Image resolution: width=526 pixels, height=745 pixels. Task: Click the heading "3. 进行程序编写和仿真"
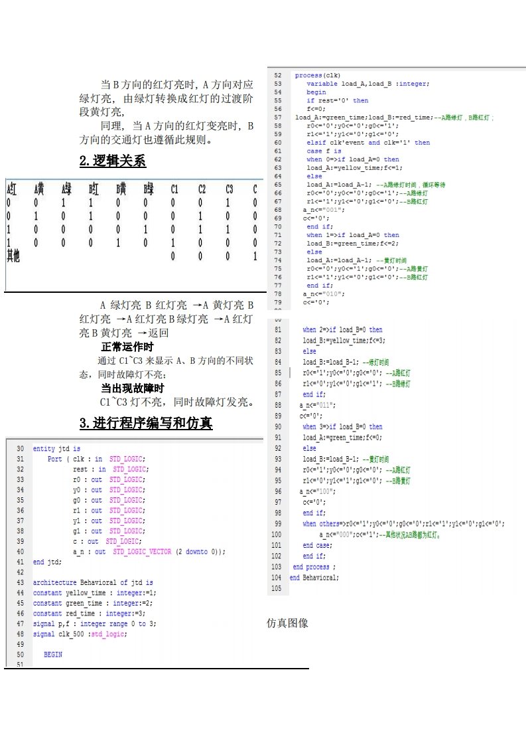[x=146, y=423]
